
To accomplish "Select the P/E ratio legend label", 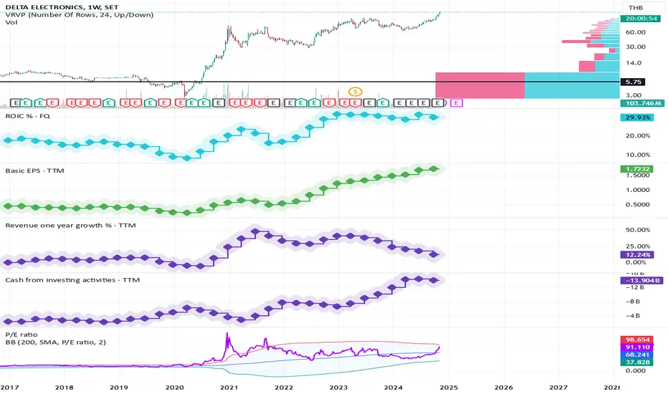I will point(22,335).
